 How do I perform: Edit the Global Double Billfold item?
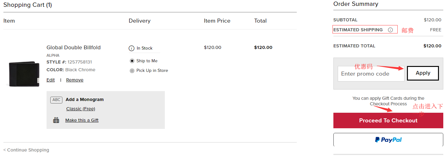pos(51,80)
